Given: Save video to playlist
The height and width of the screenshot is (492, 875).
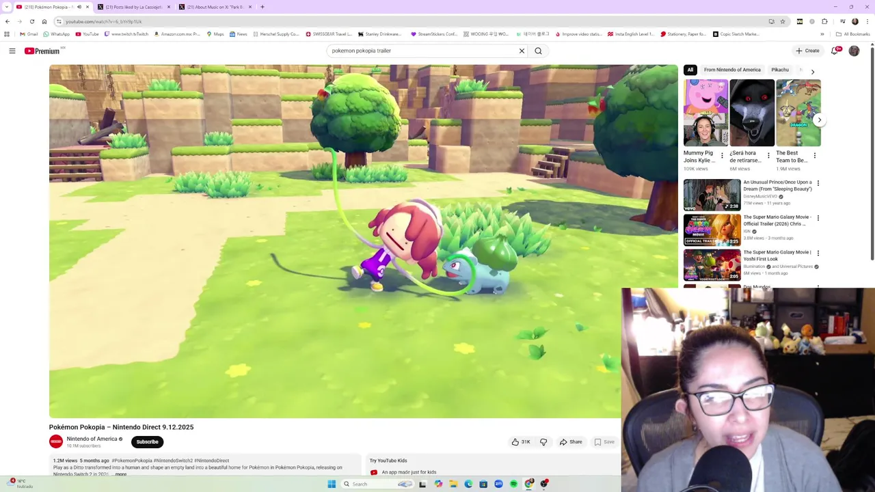Looking at the screenshot, I should [604, 442].
